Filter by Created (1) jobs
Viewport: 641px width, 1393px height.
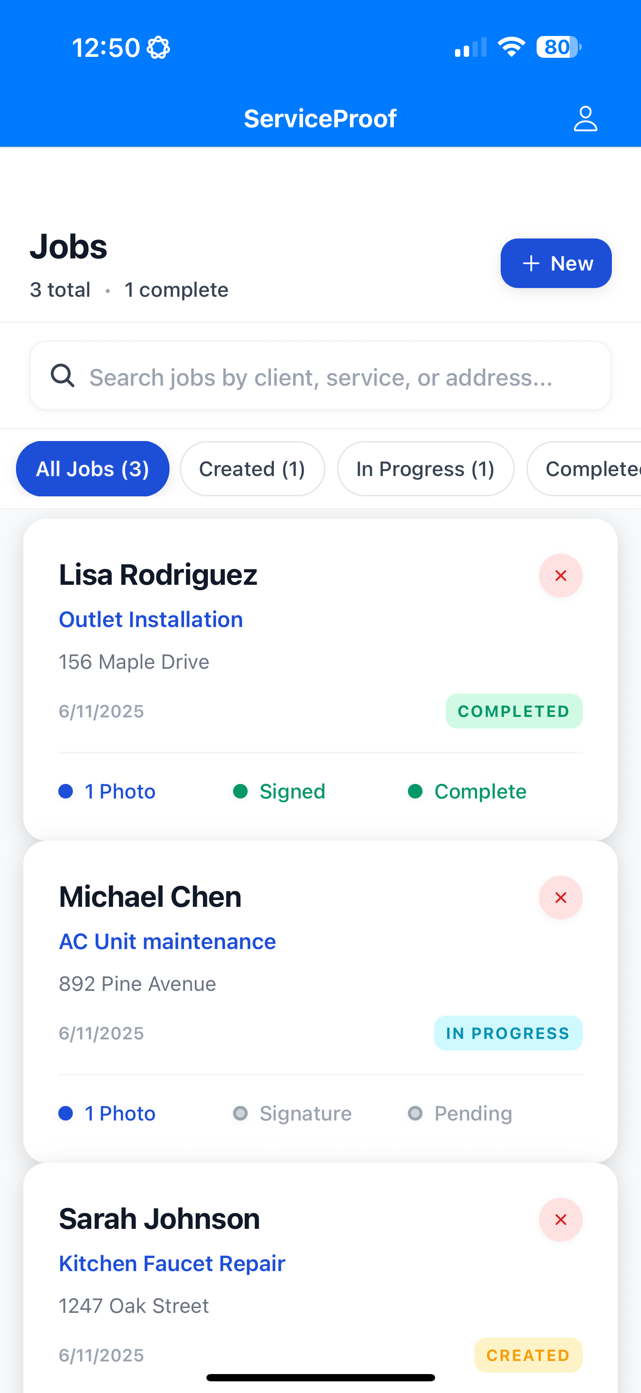pos(253,469)
